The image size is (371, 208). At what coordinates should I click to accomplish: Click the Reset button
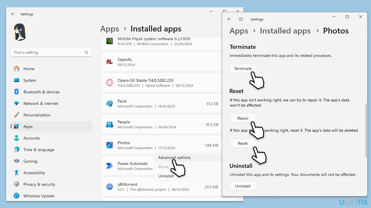pos(243,143)
